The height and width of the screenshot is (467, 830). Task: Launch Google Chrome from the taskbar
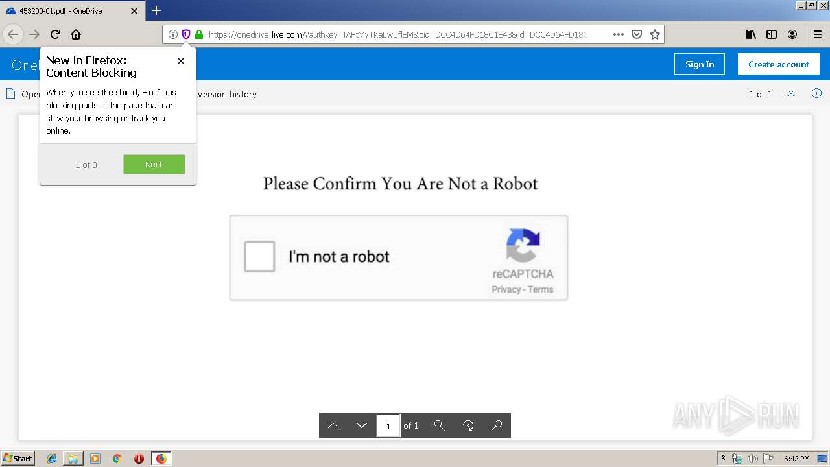pos(117,459)
